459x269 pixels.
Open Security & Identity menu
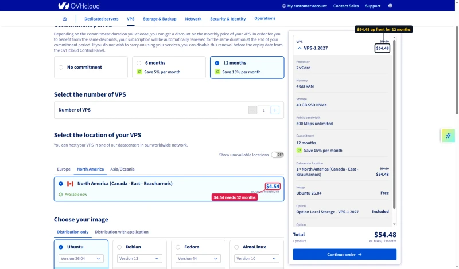(x=228, y=19)
